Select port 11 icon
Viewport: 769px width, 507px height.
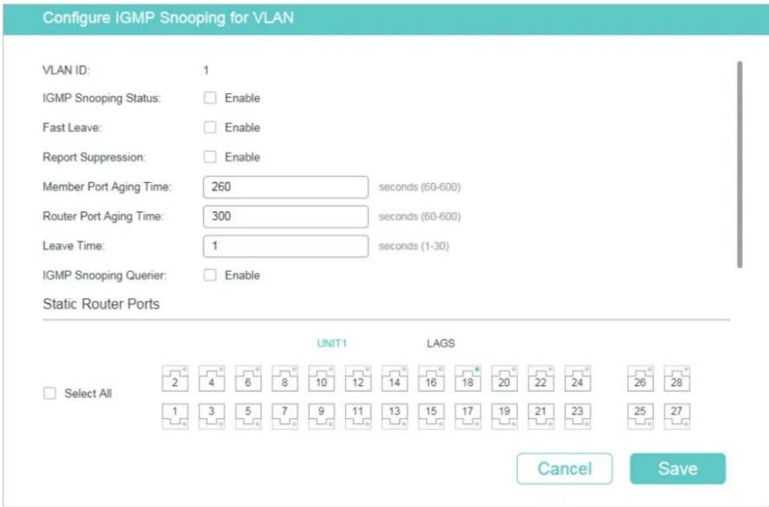point(358,417)
